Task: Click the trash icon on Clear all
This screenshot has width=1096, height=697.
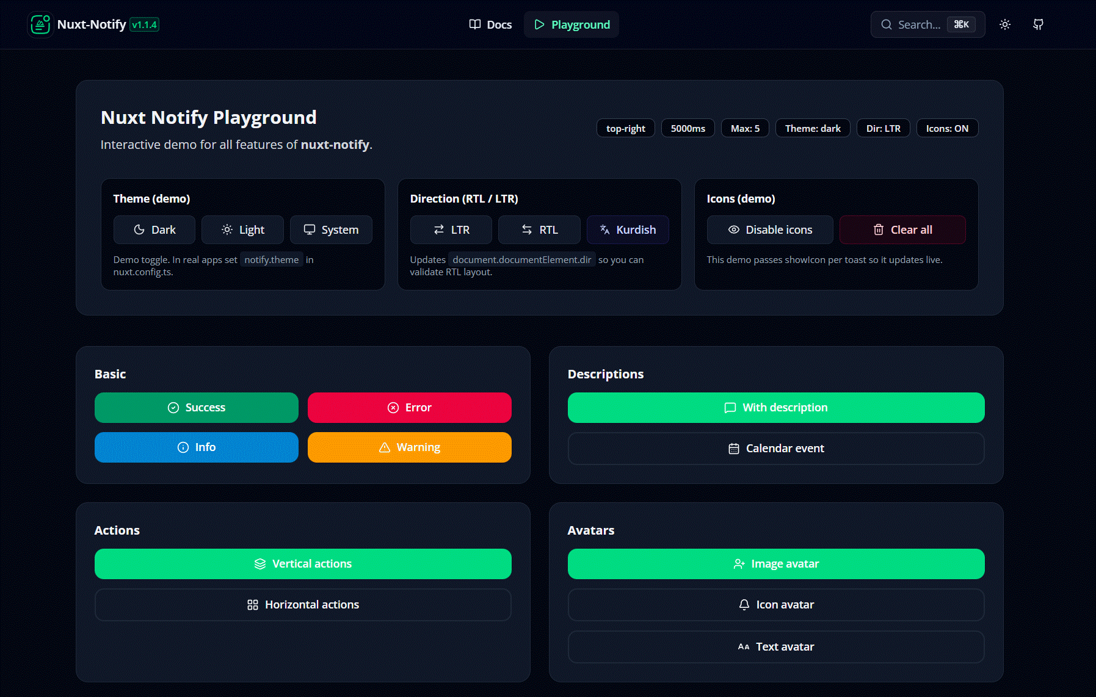Action: click(x=879, y=229)
